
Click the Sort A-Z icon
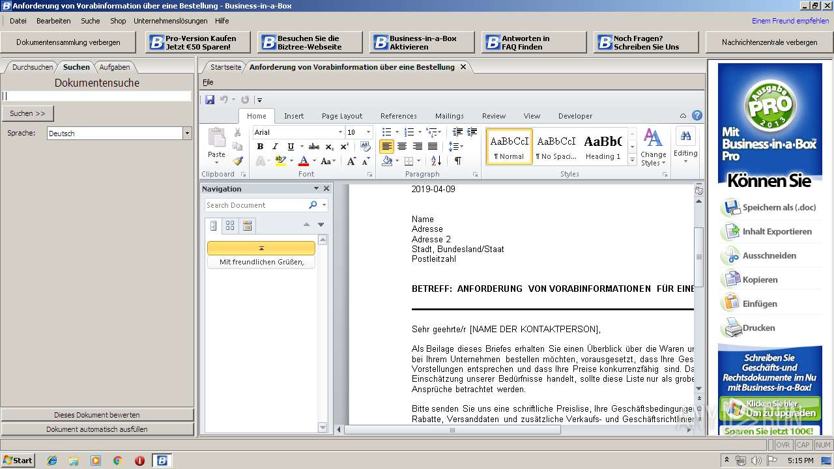(436, 161)
